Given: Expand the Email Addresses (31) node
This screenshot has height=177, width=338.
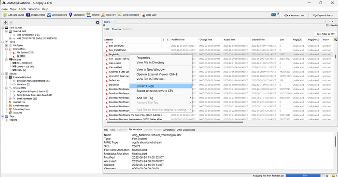Looking at the screenshot, I should (10, 99).
